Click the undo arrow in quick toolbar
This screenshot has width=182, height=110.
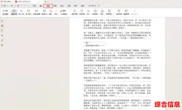21,6
